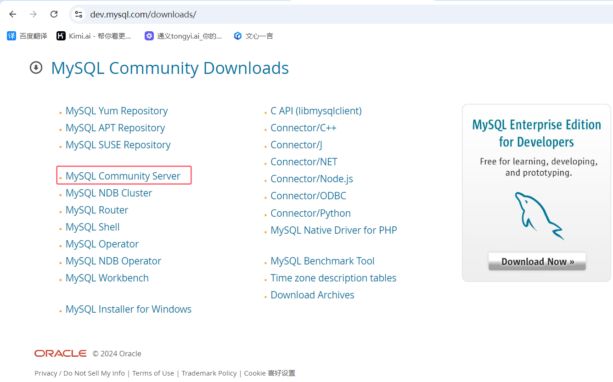Screen dimensions: 613x382
Task: Open Connector/NET link
Action: pyautogui.click(x=304, y=162)
